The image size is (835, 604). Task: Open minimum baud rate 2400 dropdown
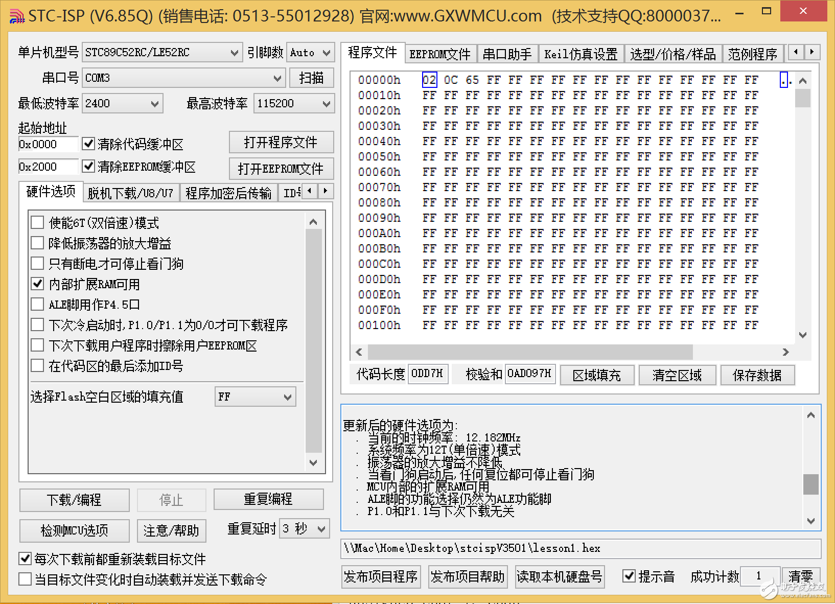[x=123, y=103]
